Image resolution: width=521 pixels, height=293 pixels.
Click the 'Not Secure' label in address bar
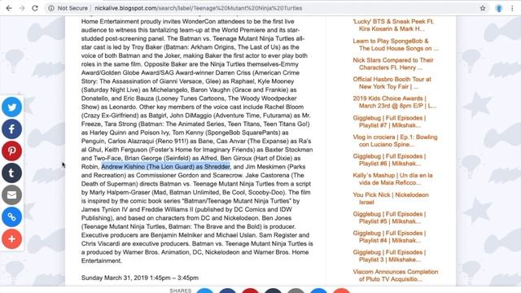pyautogui.click(x=72, y=8)
